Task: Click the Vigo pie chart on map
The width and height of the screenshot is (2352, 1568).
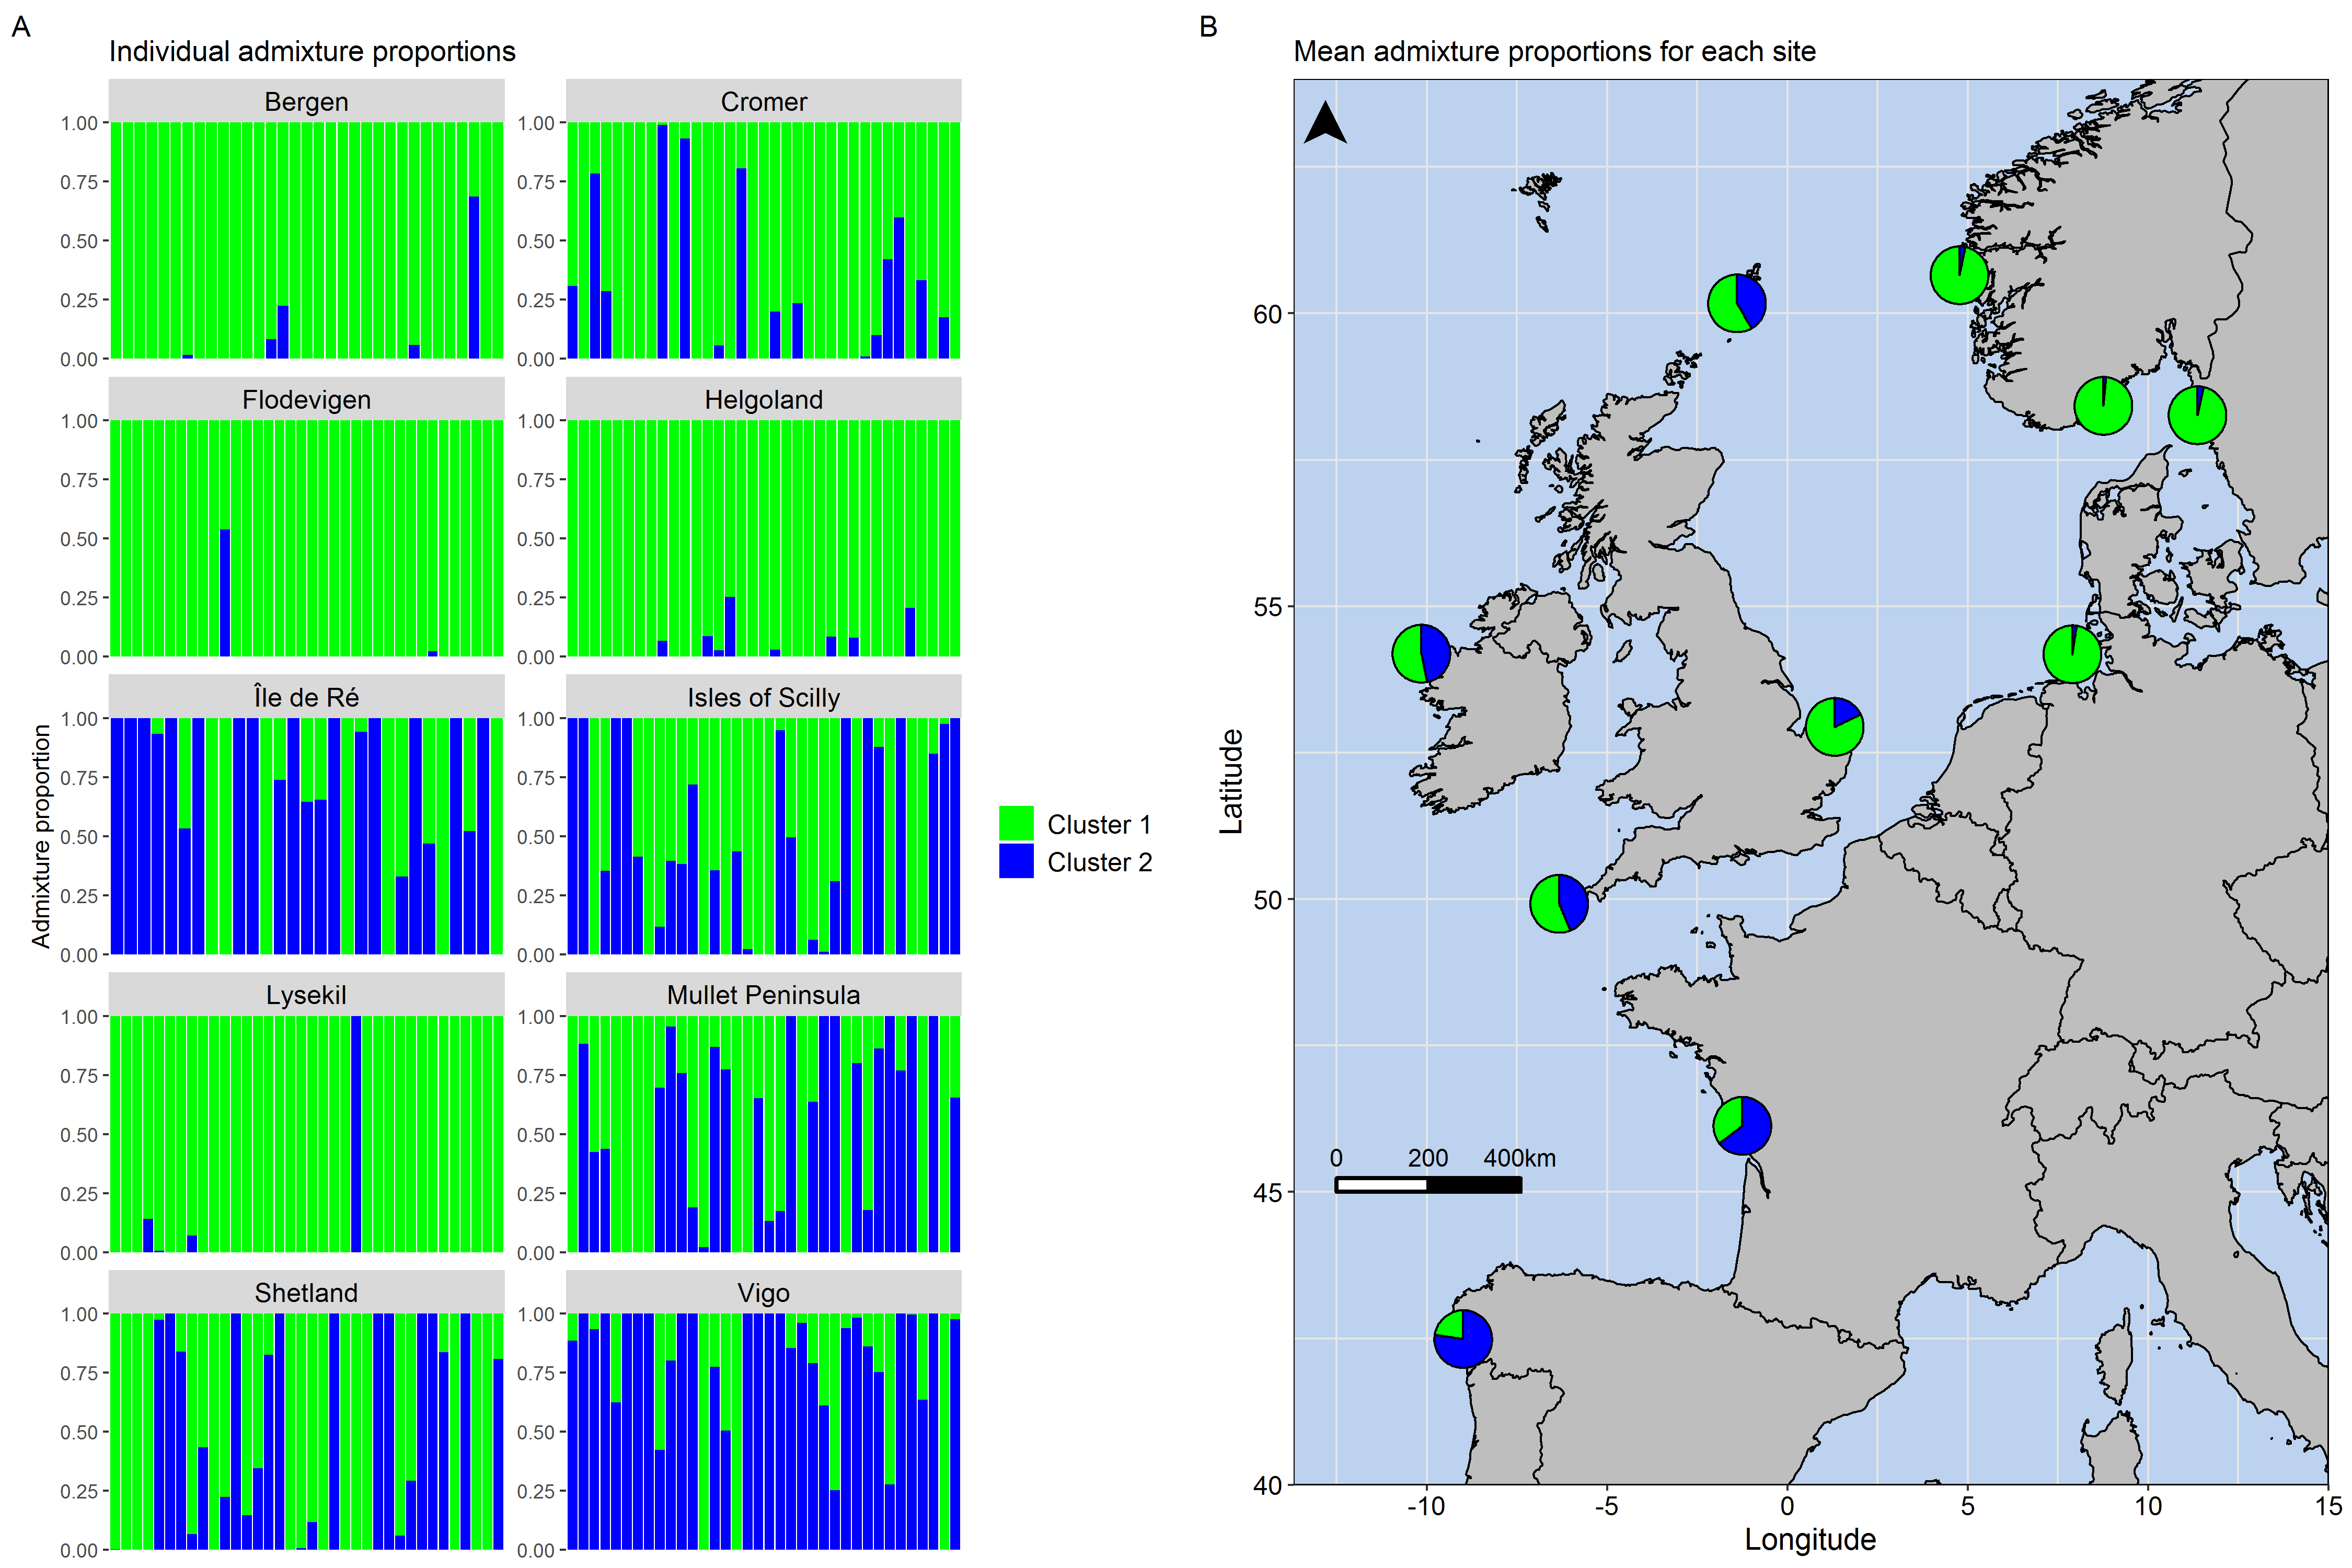Action: click(1463, 1339)
